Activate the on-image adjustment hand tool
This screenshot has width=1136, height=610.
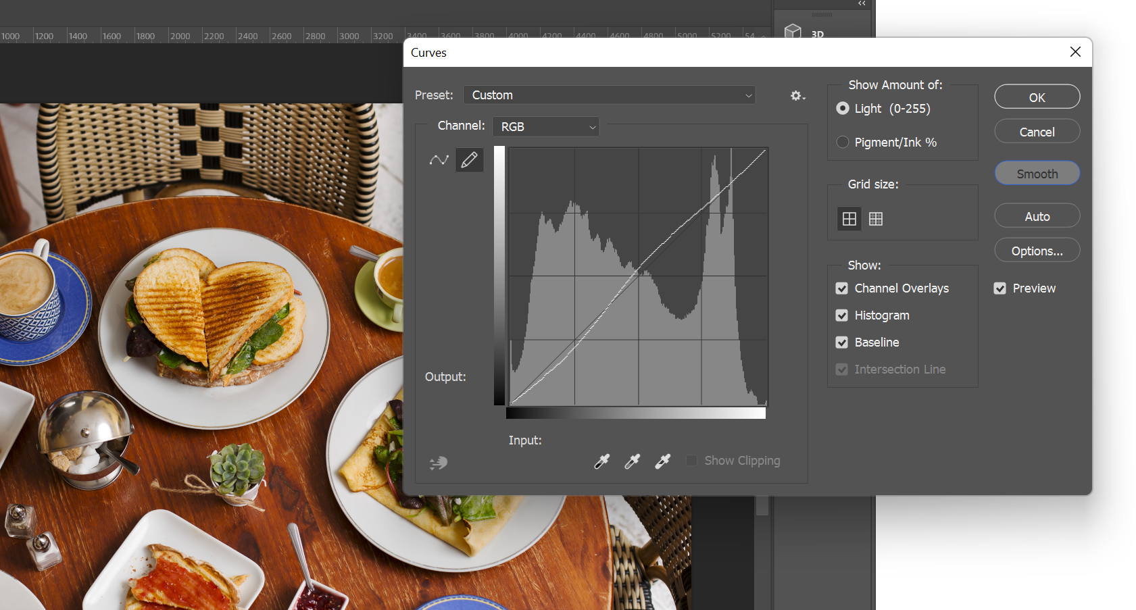[439, 463]
